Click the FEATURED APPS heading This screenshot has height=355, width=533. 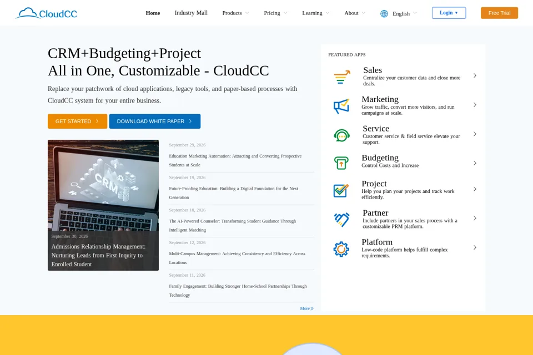click(x=346, y=55)
